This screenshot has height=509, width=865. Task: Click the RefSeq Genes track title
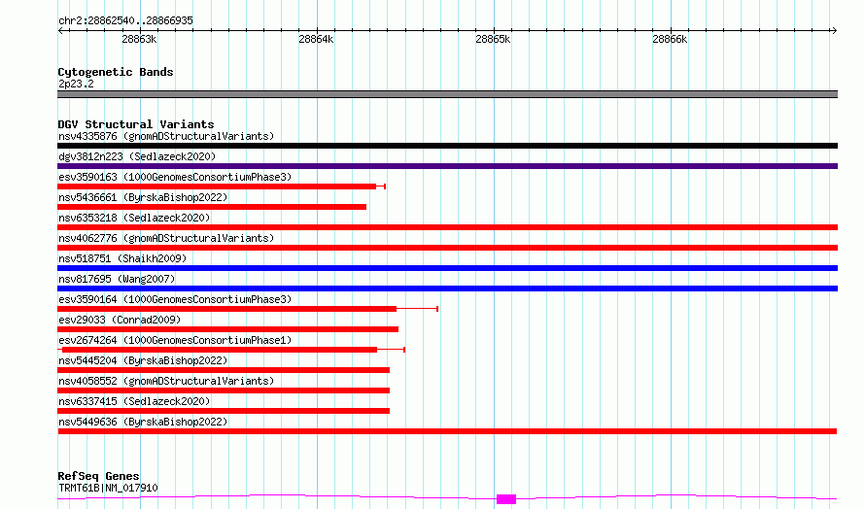pos(98,476)
